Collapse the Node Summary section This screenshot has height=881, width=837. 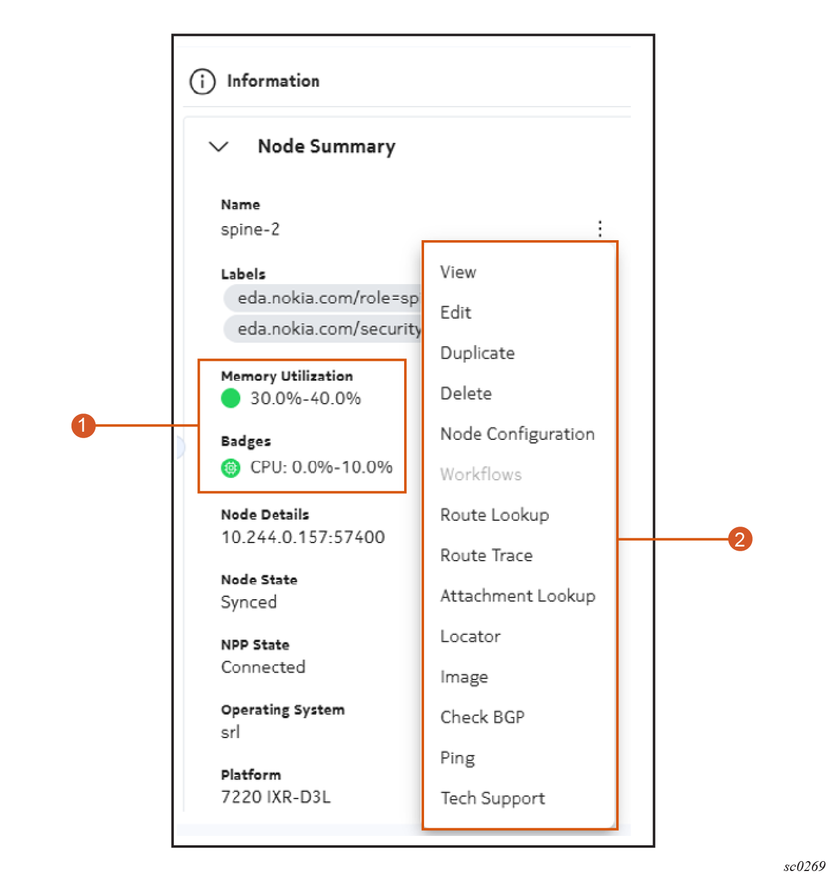point(218,146)
